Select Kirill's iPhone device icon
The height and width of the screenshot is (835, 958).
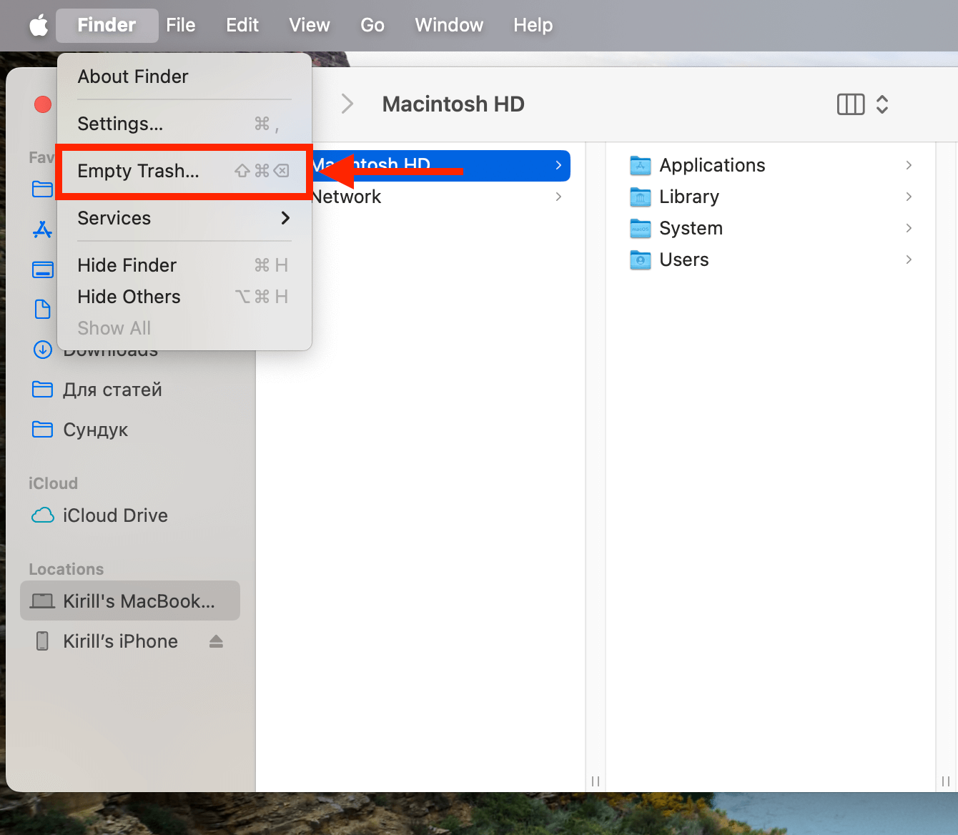coord(43,641)
